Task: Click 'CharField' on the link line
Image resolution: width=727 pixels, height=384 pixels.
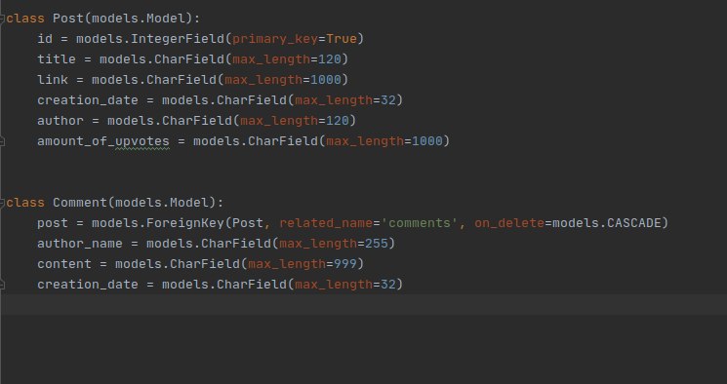Action: 182,80
